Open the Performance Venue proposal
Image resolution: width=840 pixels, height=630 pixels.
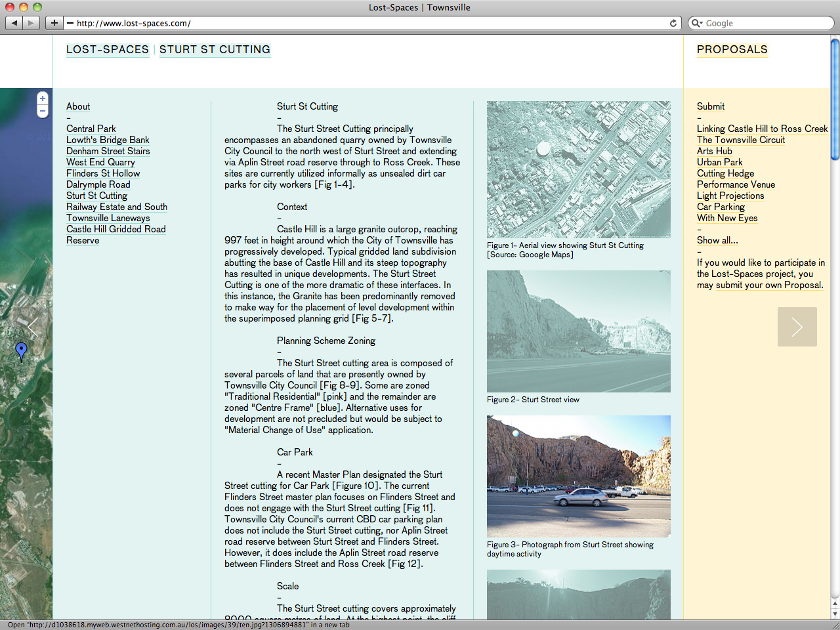[x=736, y=184]
